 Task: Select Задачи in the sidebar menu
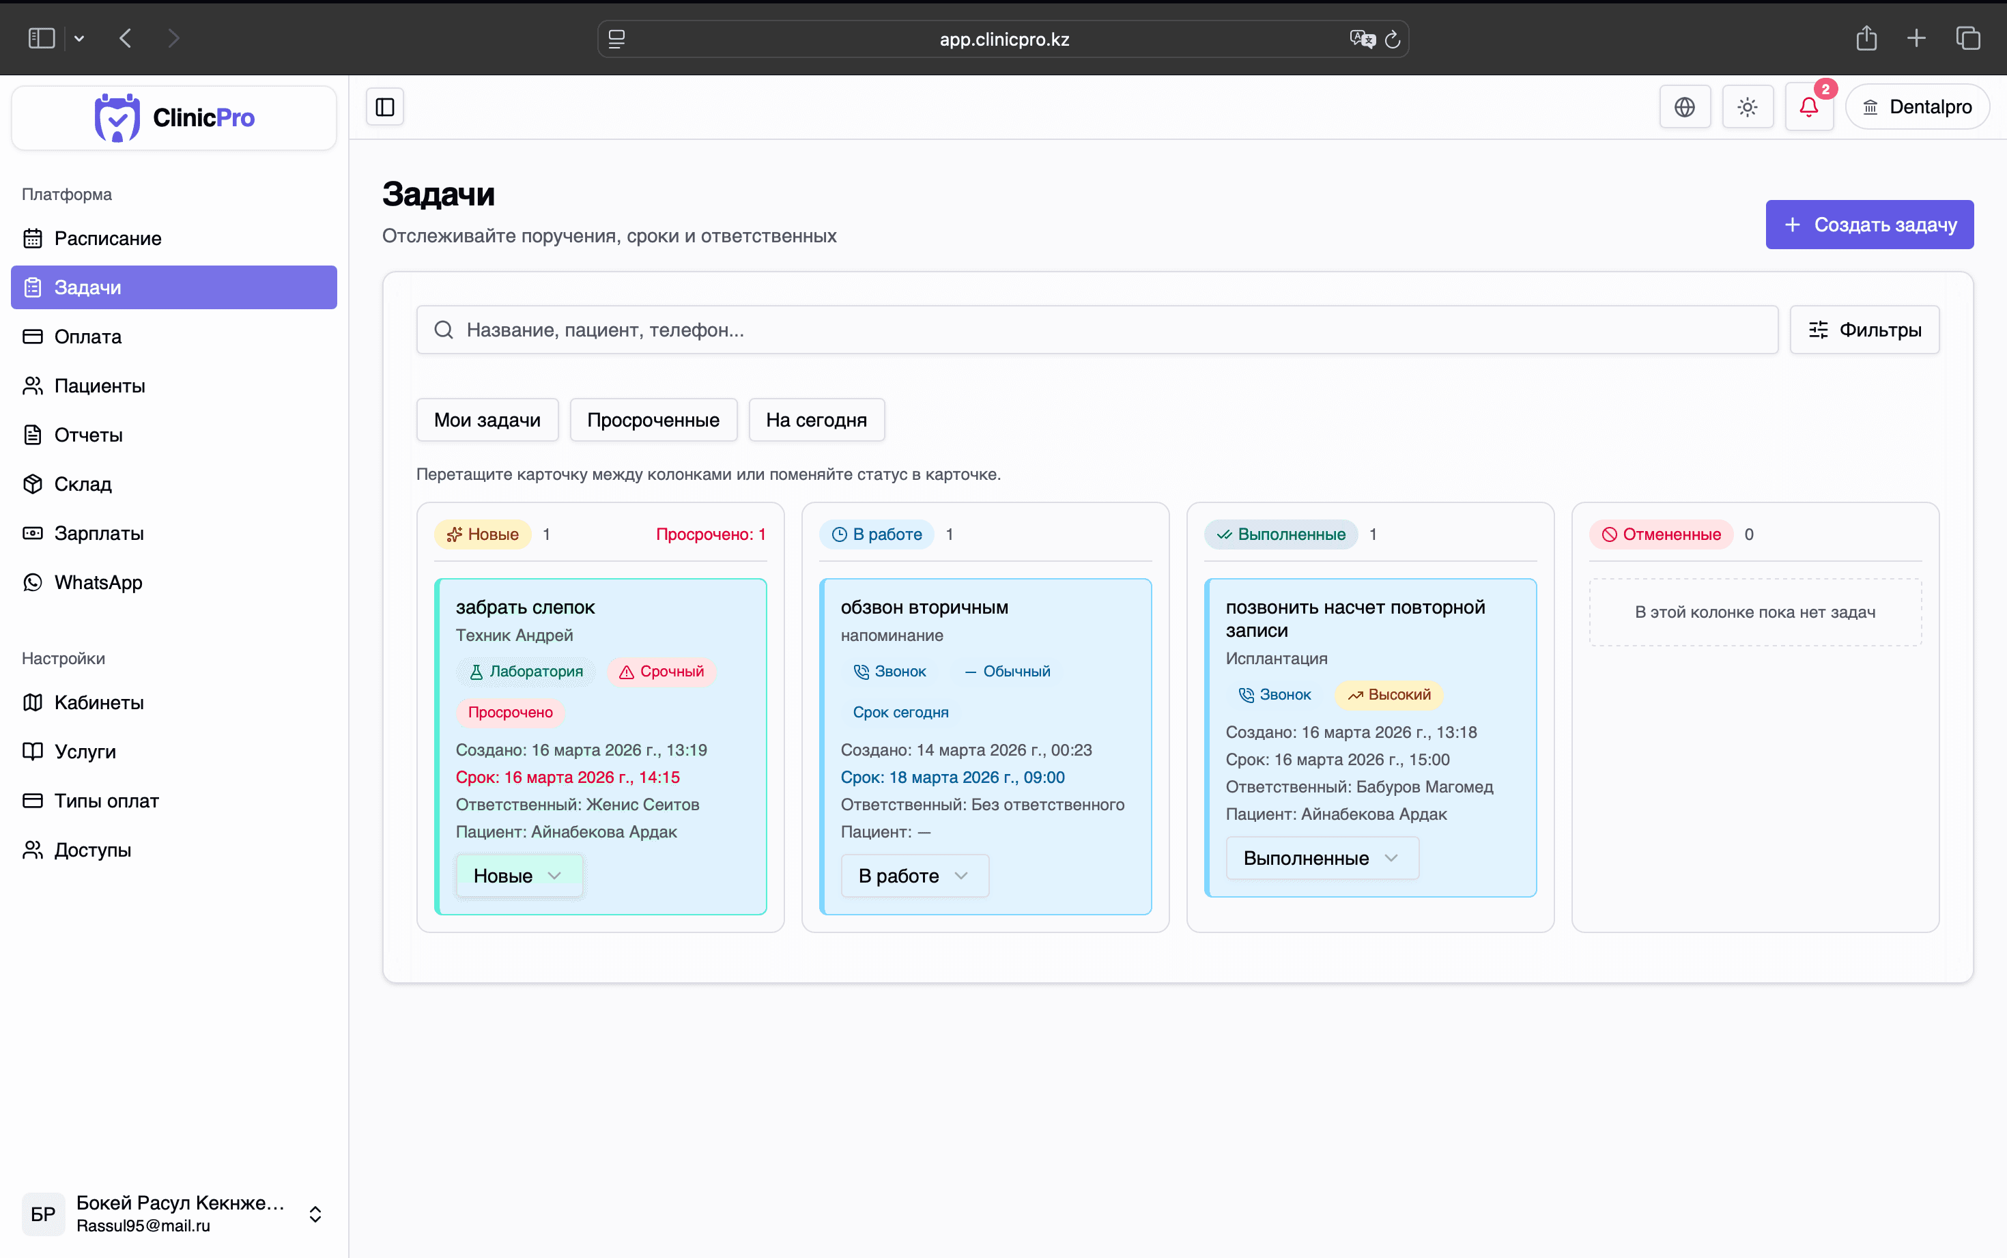coord(91,287)
